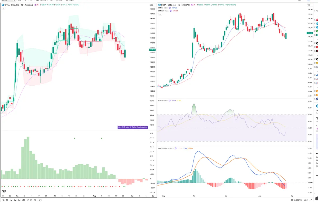Viewport: 318px width, 202px height.
Task: Open left chart time axis settings gear
Action: click(x=153, y=196)
